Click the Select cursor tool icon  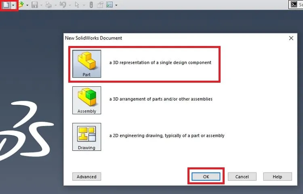[x=77, y=5]
